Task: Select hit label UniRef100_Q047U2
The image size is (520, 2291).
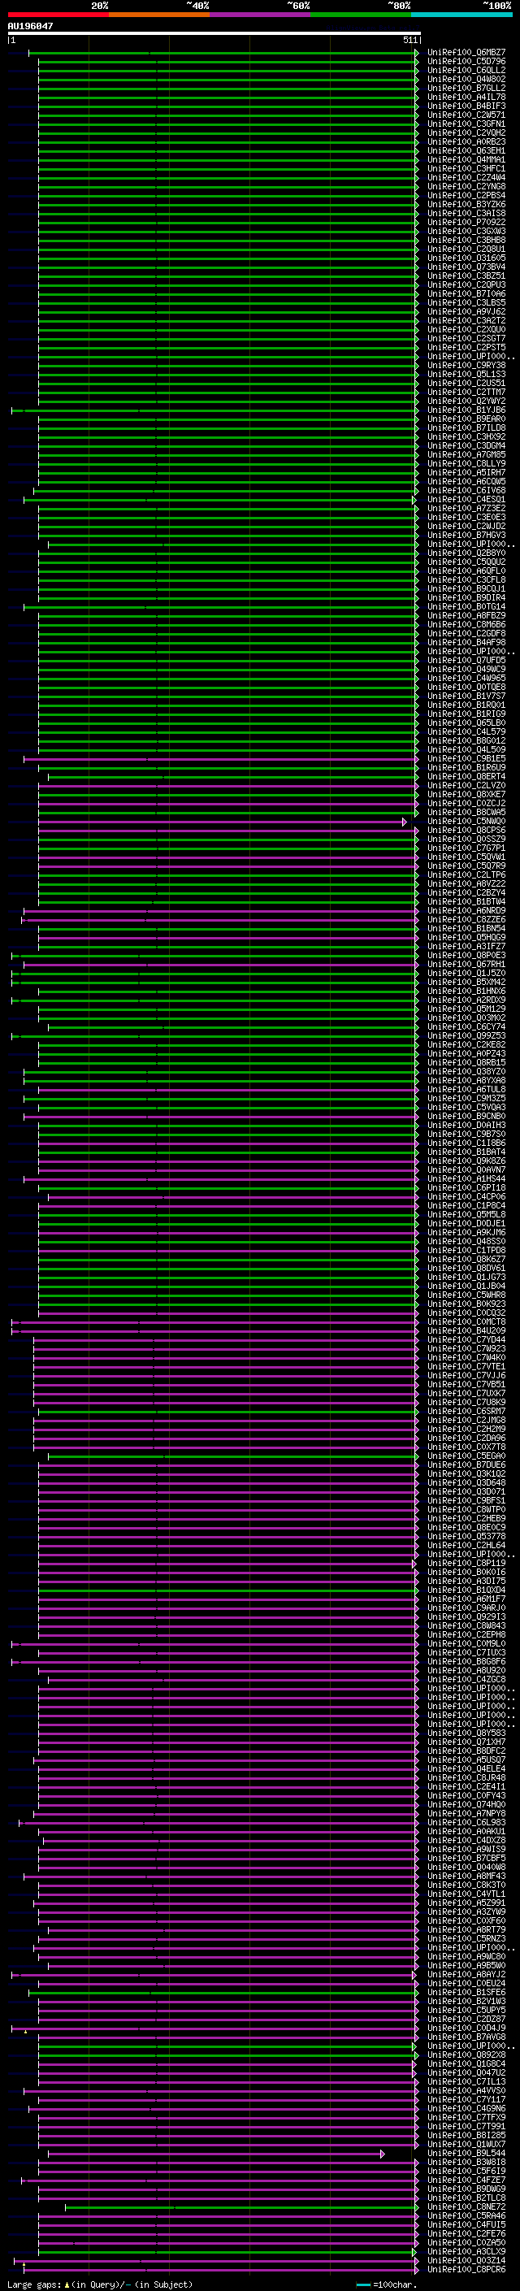Action: pos(466,2072)
